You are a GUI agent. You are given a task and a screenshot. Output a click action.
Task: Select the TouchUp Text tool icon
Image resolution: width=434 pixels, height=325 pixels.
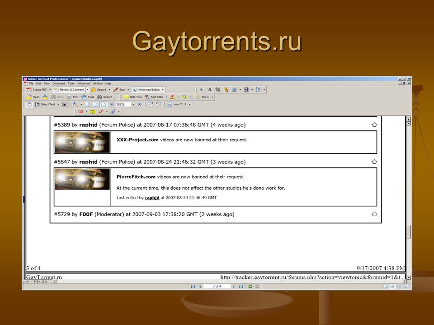point(258,89)
